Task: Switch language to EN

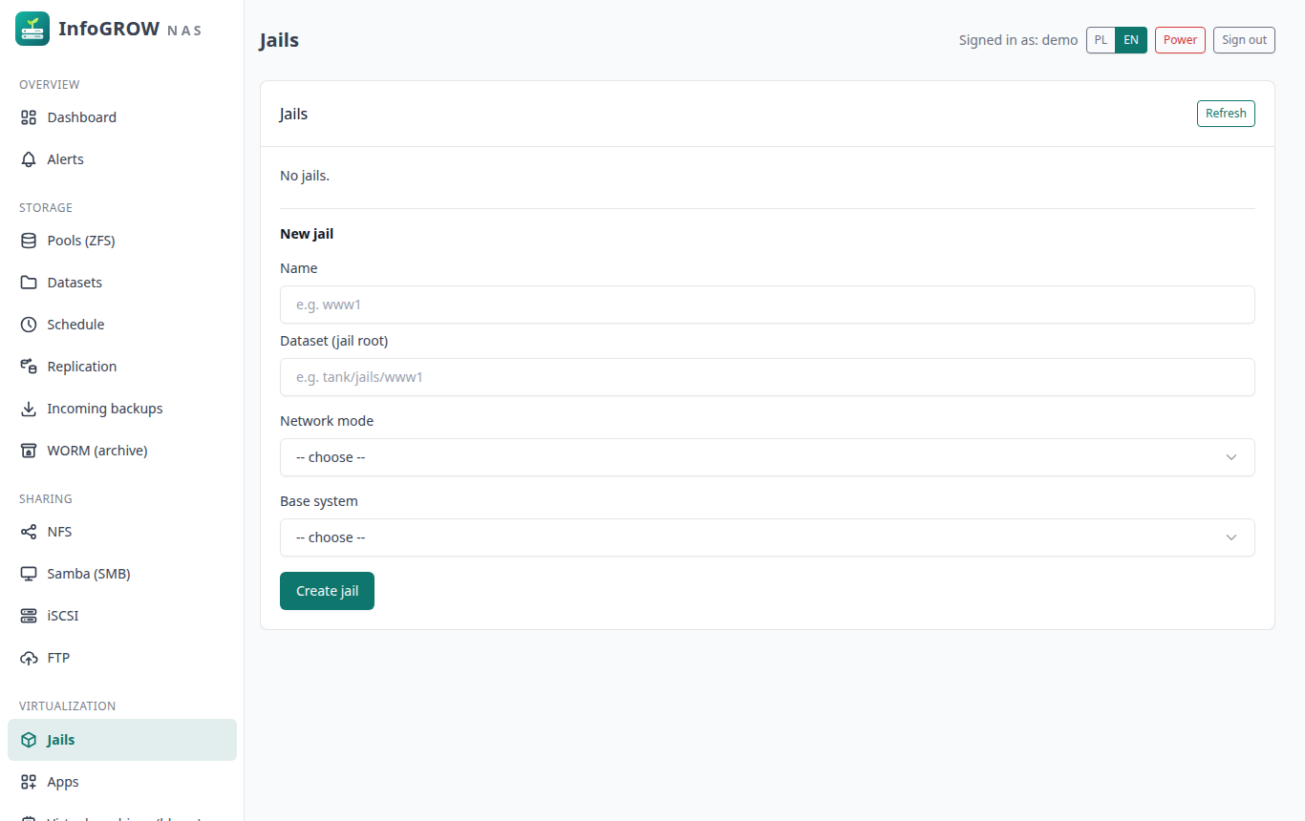Action: 1131,40
